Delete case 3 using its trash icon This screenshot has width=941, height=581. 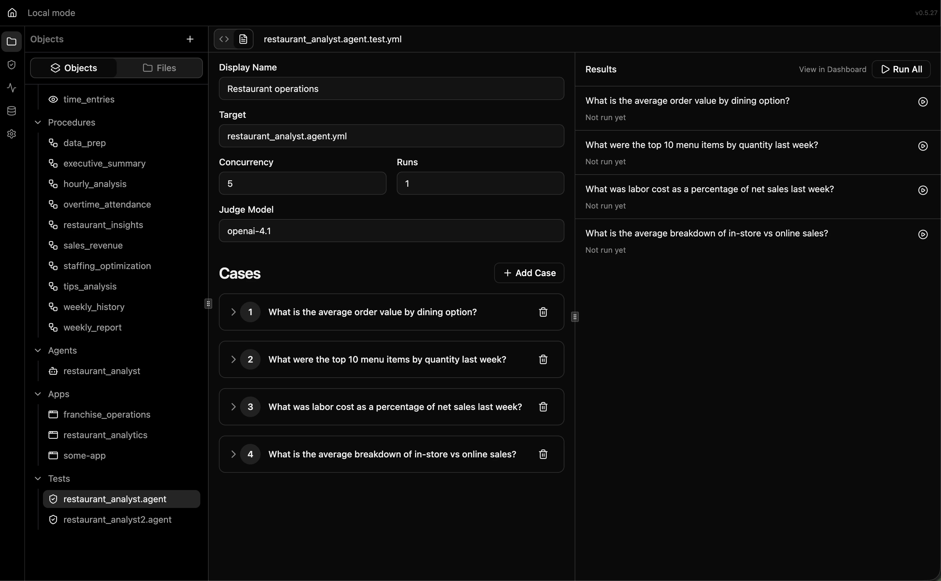[x=543, y=406]
